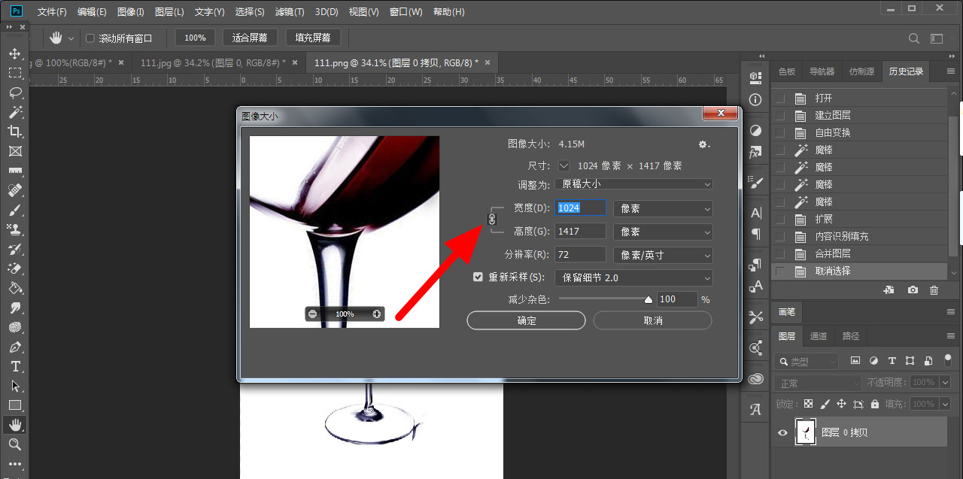This screenshot has width=963, height=479.
Task: Select the Crop tool
Action: (15, 132)
